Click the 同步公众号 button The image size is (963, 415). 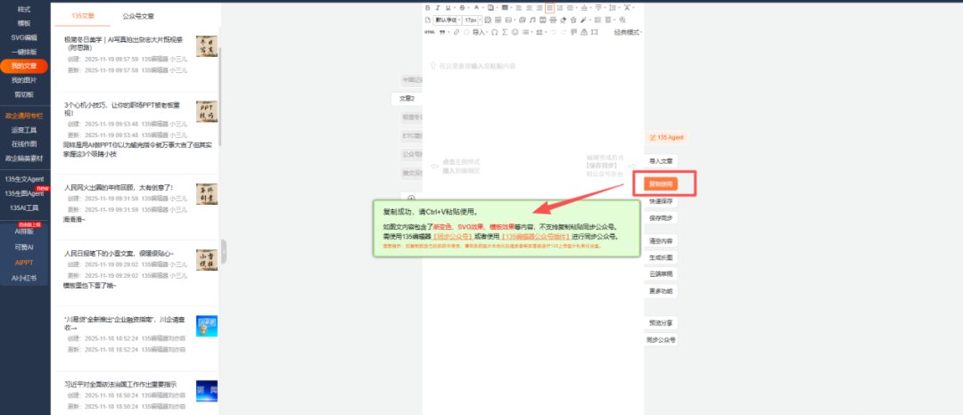661,339
